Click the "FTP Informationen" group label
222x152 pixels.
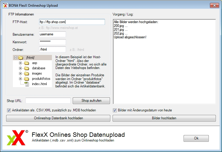click(21, 14)
